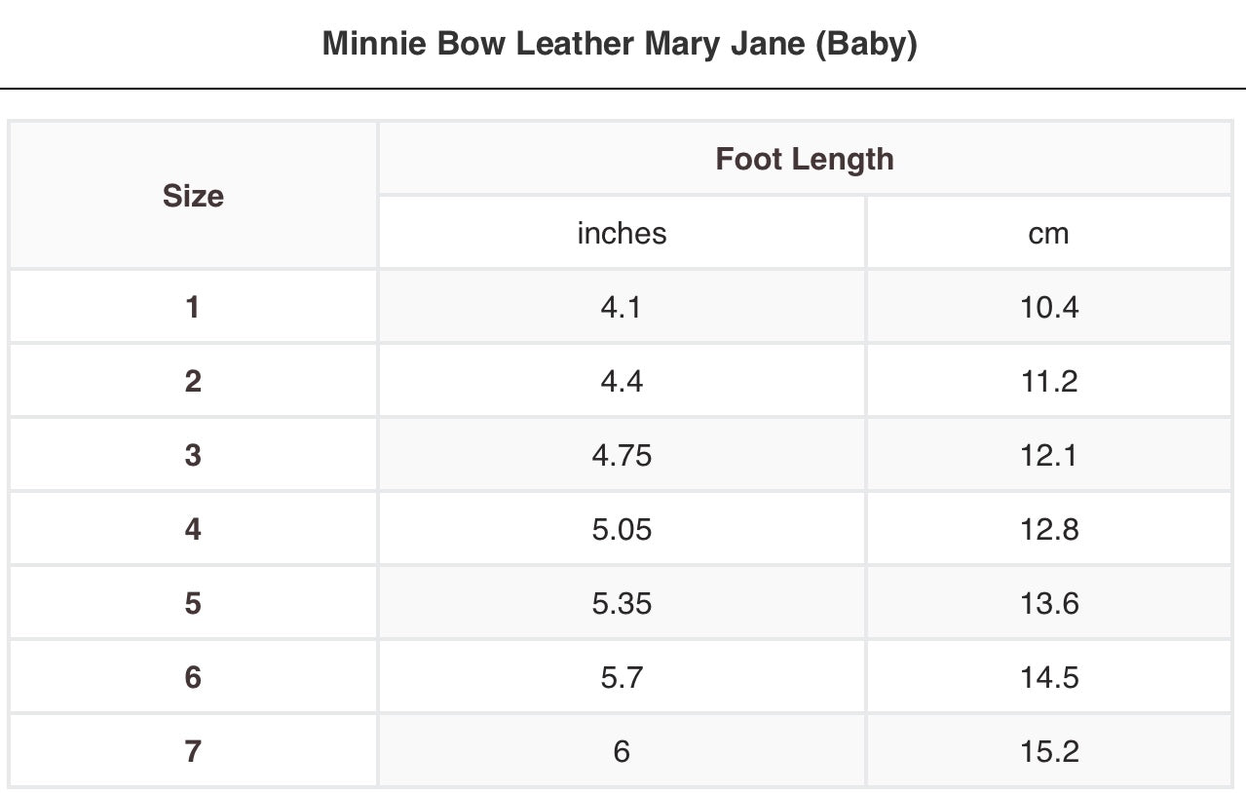Choose the size 6 row label
1246x793 pixels.
pyautogui.click(x=193, y=677)
